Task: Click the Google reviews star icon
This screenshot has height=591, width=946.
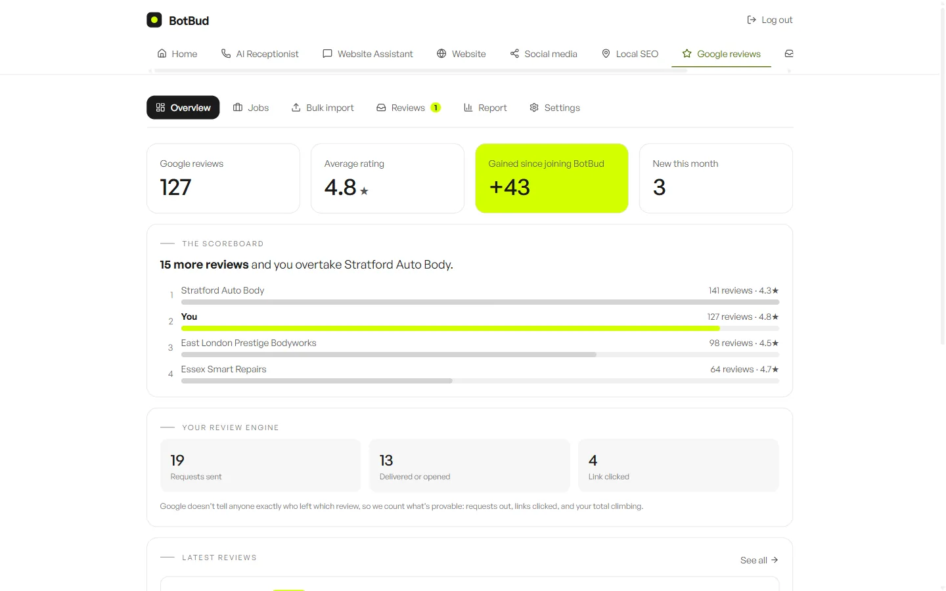Action: (687, 53)
